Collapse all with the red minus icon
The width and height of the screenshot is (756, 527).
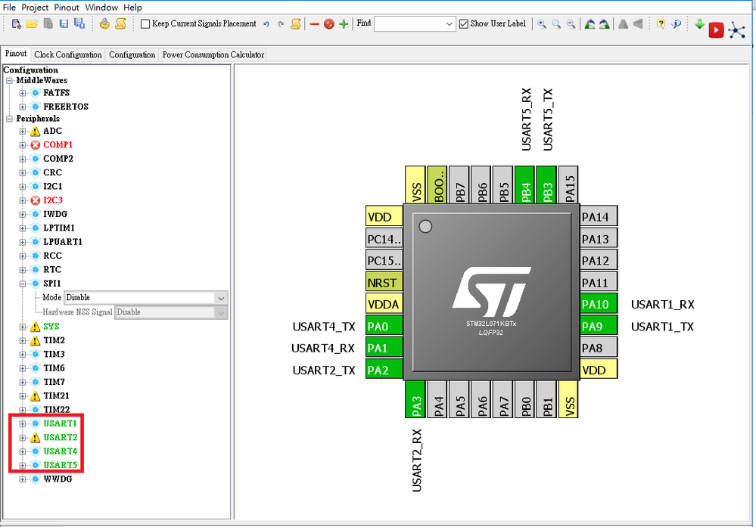(314, 24)
